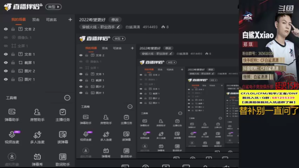Add a new scene with the largest plus icon
Viewport: 299px width, 168px height.
(70, 20)
